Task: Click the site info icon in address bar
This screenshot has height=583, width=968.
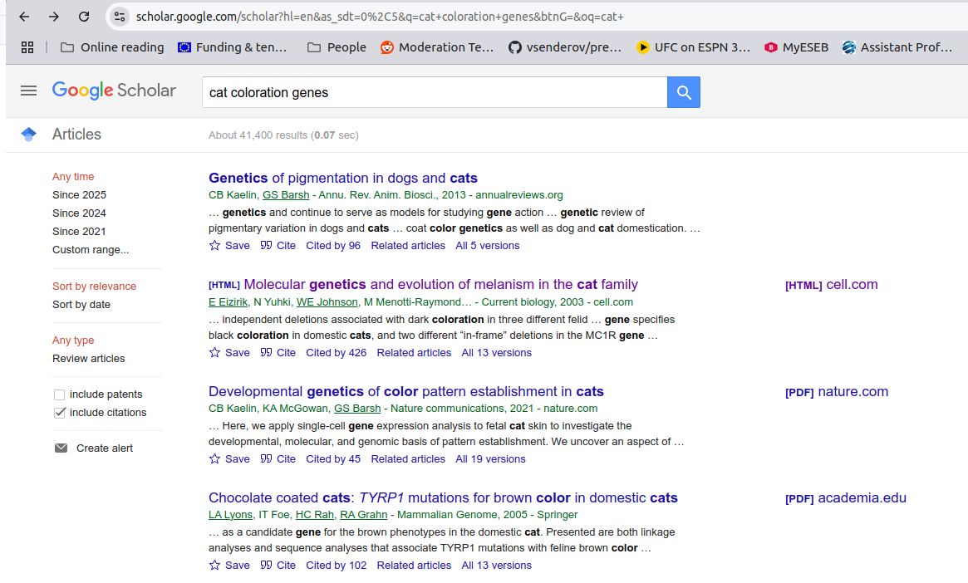Action: (x=120, y=17)
